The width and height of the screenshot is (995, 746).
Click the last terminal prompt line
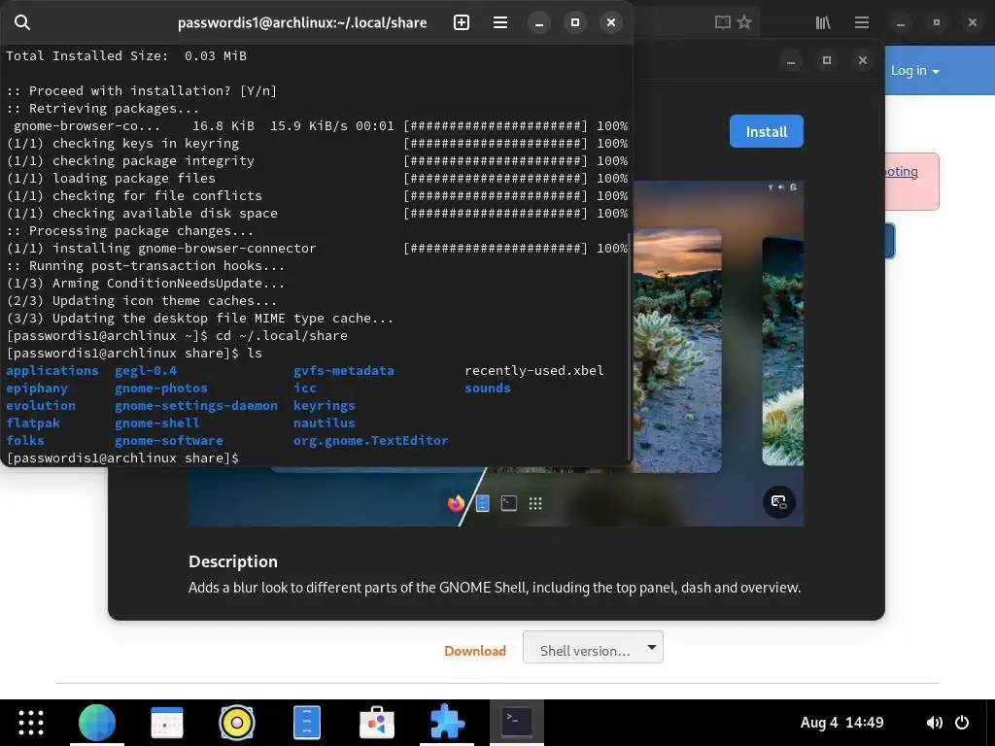click(x=122, y=458)
